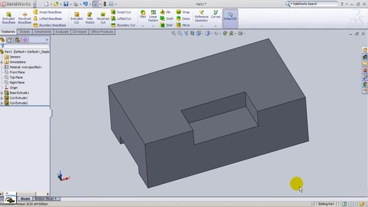This screenshot has width=368, height=207.
Task: Switch to the DimXpert tab
Action: [x=79, y=32]
